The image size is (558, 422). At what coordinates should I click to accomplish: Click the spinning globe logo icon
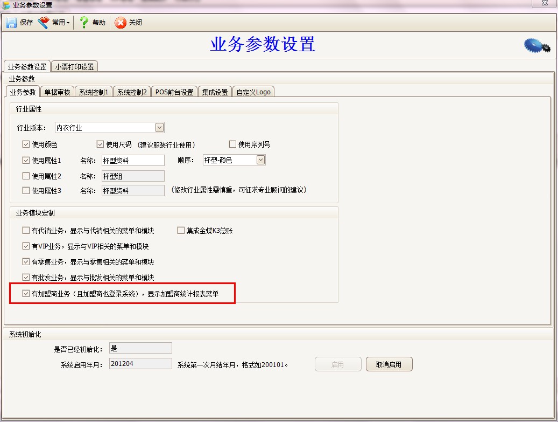pos(535,46)
